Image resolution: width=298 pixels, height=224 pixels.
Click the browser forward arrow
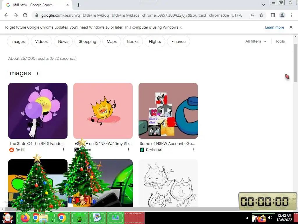click(16, 15)
